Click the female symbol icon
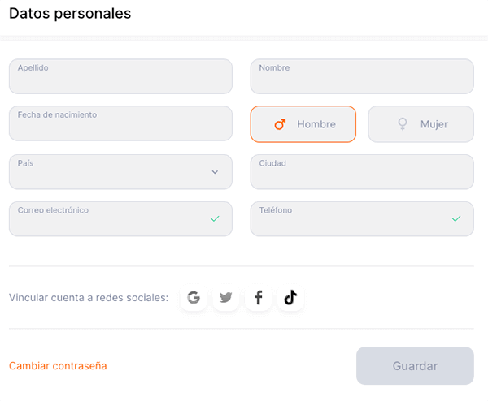The image size is (488, 401). 402,124
